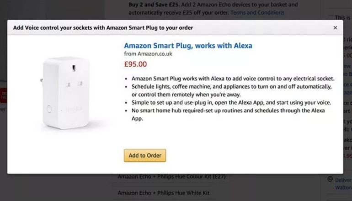Click the dialog header 'Add Voice control' title
This screenshot has width=352, height=201.
[103, 28]
